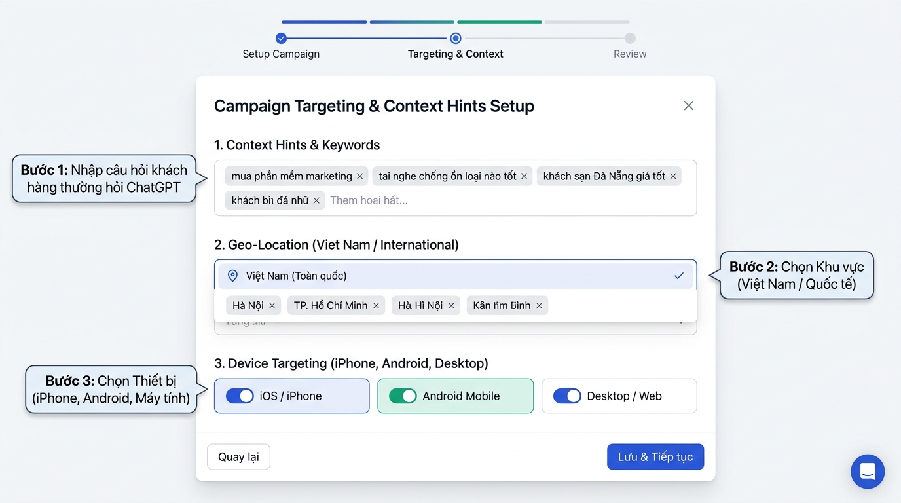
Task: Remove the 'mua phần mềm marketing' keyword tag
Action: [x=359, y=176]
